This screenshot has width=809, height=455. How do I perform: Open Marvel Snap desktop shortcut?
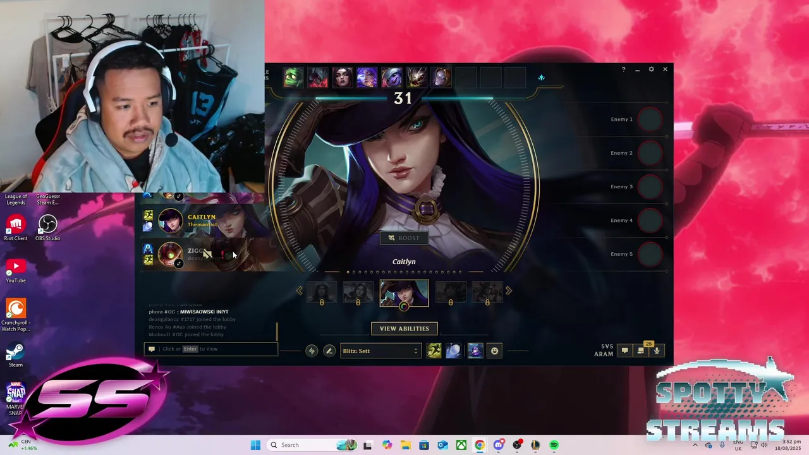(x=16, y=399)
